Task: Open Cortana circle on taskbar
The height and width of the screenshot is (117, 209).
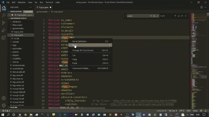Action: [14, 115]
